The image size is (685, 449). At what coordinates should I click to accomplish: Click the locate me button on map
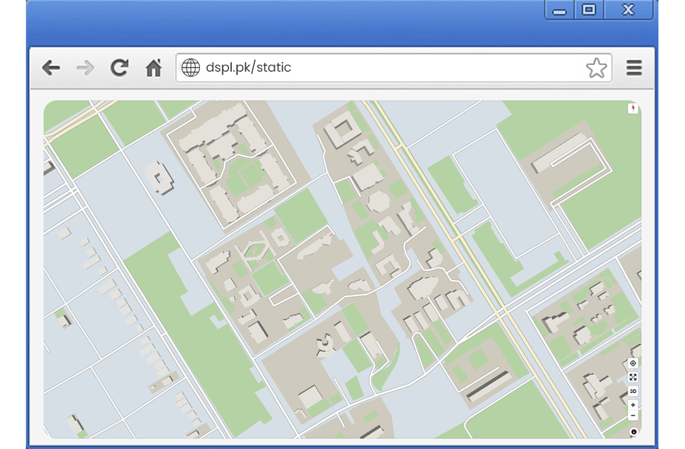(x=633, y=363)
